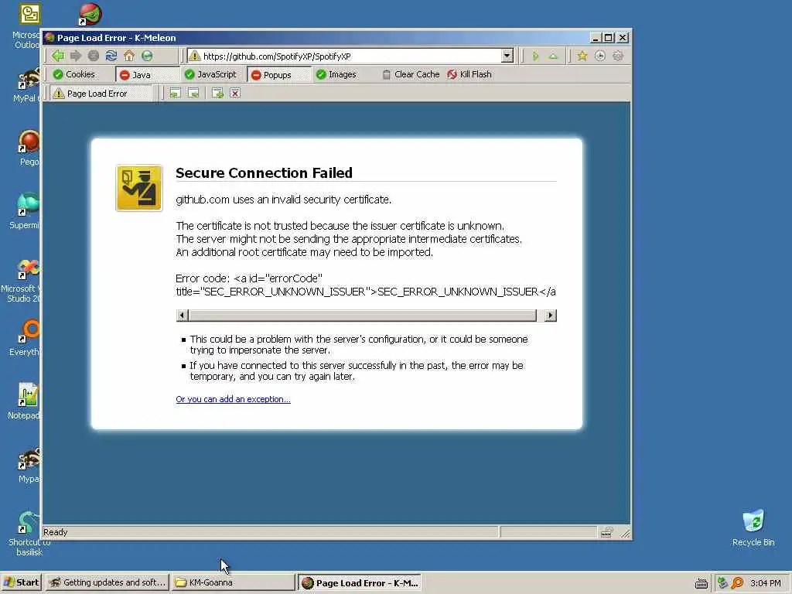Click the 'Ready' status bar text
Screen dimensions: 792x594
coord(55,532)
